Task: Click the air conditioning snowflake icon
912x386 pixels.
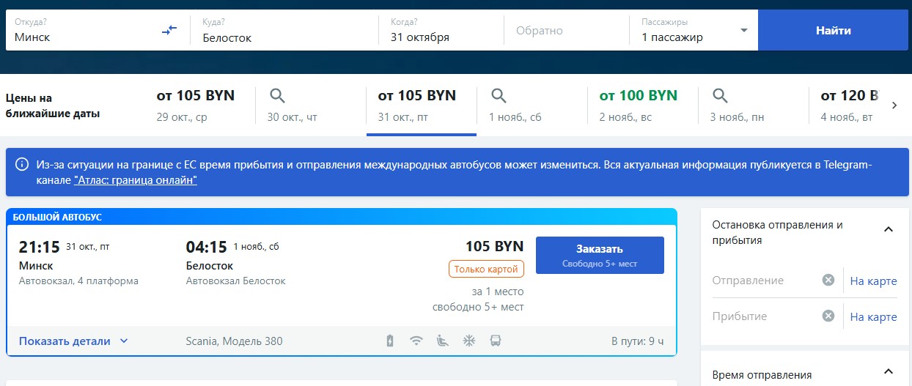Action: tap(468, 341)
